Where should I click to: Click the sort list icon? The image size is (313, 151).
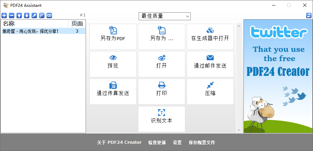click(42, 15)
